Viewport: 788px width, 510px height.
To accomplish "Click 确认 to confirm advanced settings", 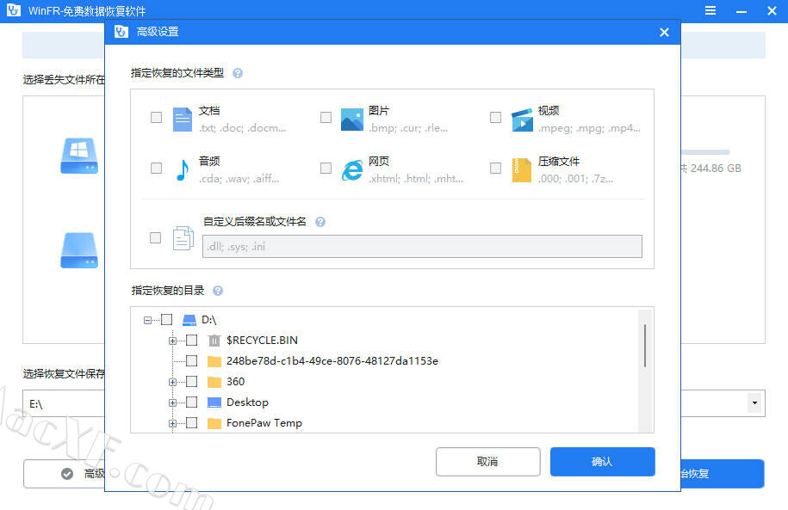I will pyautogui.click(x=603, y=461).
